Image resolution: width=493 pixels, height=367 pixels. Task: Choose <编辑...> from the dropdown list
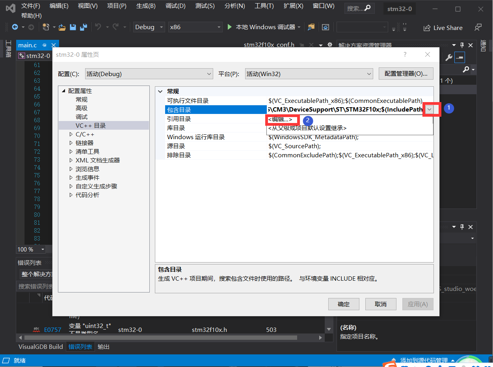[x=280, y=119]
